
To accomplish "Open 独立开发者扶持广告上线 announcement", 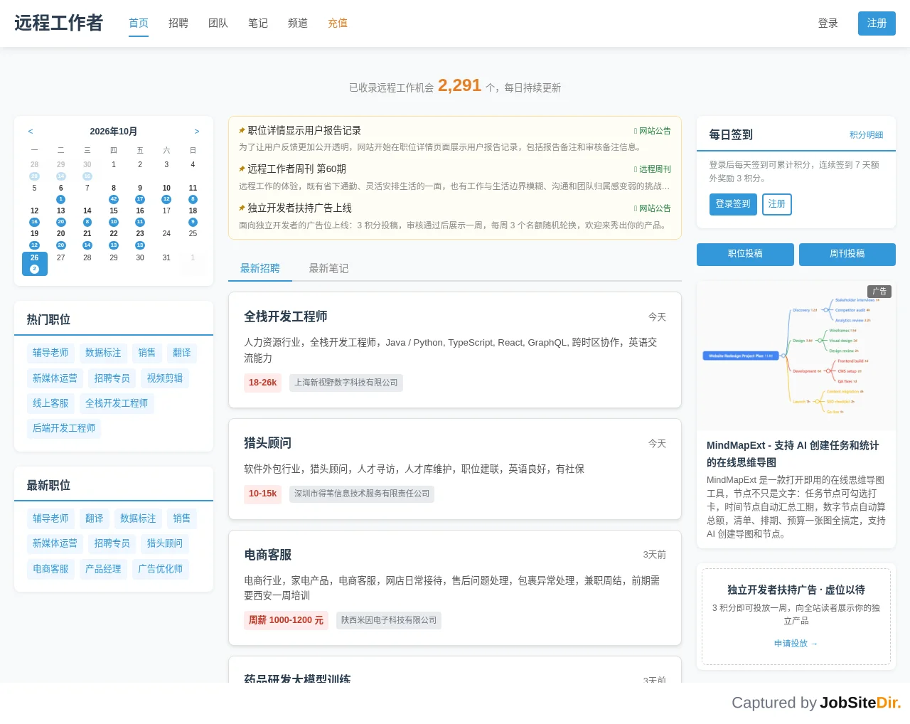I will point(299,208).
